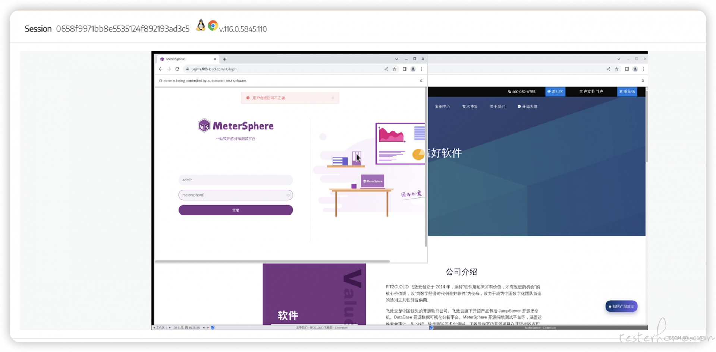Click the 公司介绍 heading
The image size is (716, 352).
pos(462,272)
